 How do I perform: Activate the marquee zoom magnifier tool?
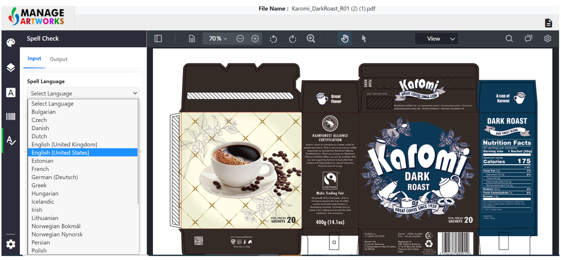pos(311,39)
